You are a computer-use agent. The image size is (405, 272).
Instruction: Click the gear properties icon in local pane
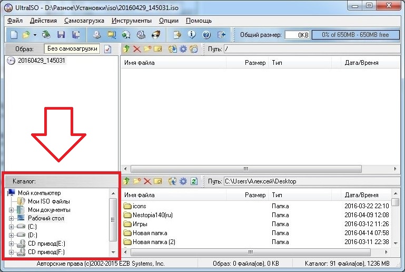183,181
